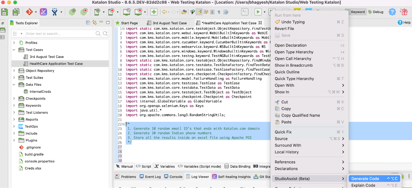This screenshot has width=412, height=188.
Task: Expand the Object Repository tree node
Action: point(14,71)
